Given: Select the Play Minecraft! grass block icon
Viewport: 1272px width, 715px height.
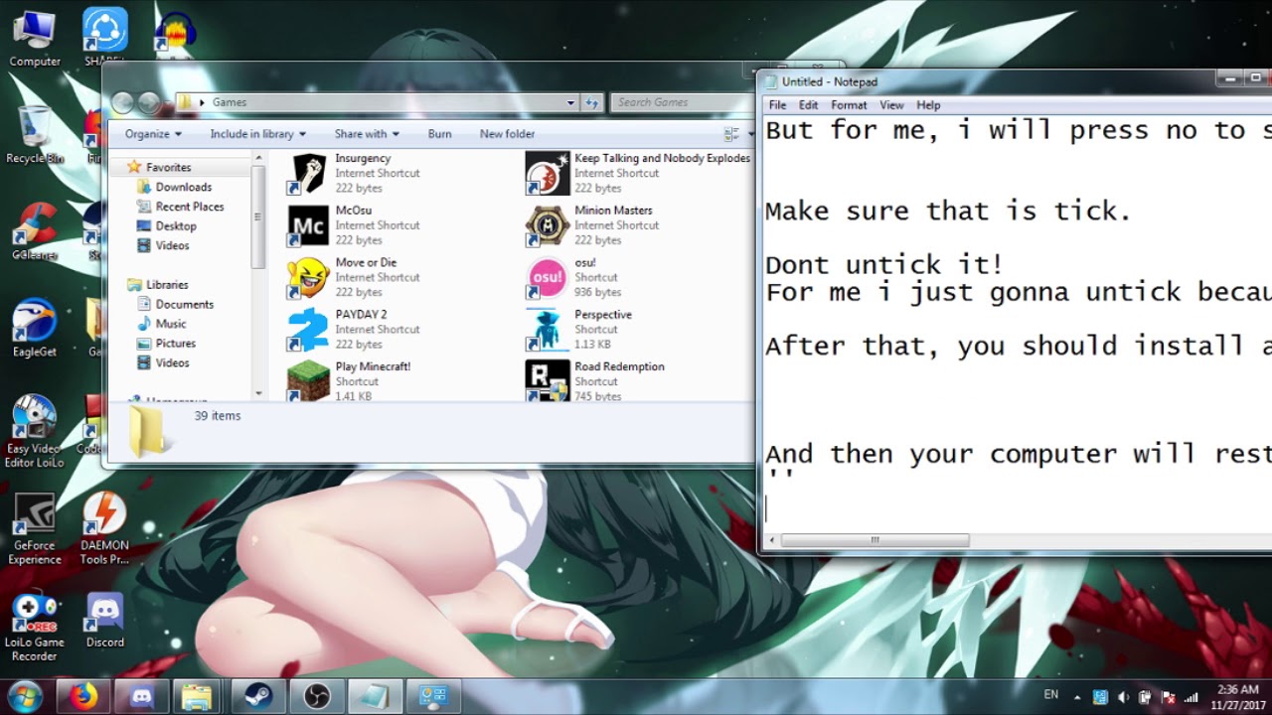Looking at the screenshot, I should (308, 381).
